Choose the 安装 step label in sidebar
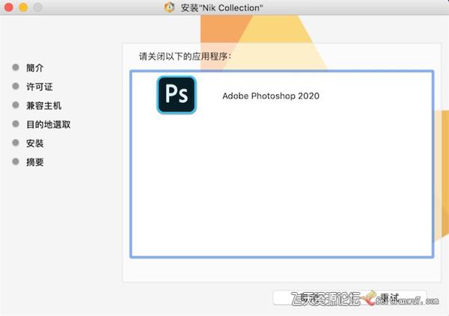Image resolution: width=449 pixels, height=316 pixels. pyautogui.click(x=34, y=143)
